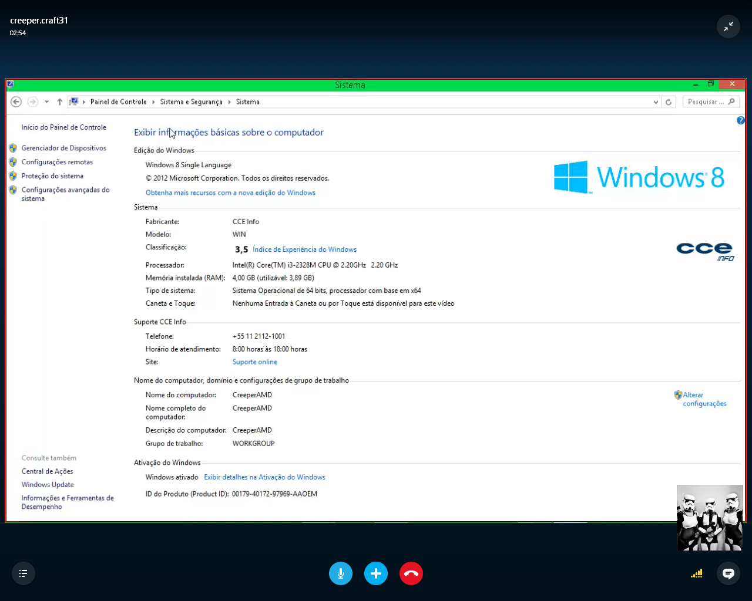Mute the microphone in the call
The image size is (752, 601).
click(x=341, y=573)
